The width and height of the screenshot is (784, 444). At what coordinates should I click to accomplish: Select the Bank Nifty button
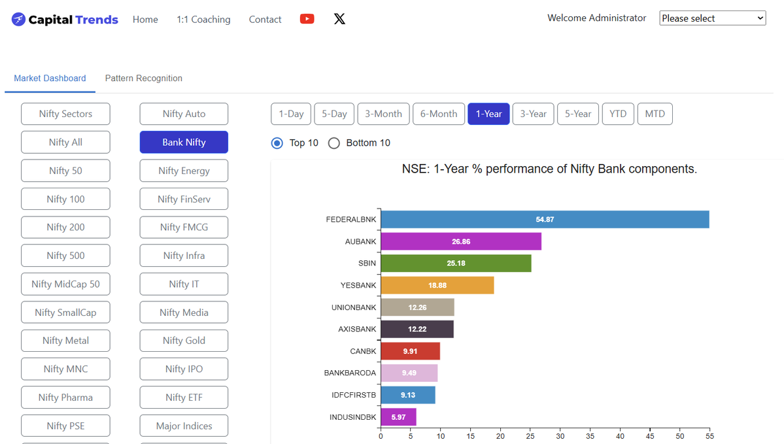(184, 143)
